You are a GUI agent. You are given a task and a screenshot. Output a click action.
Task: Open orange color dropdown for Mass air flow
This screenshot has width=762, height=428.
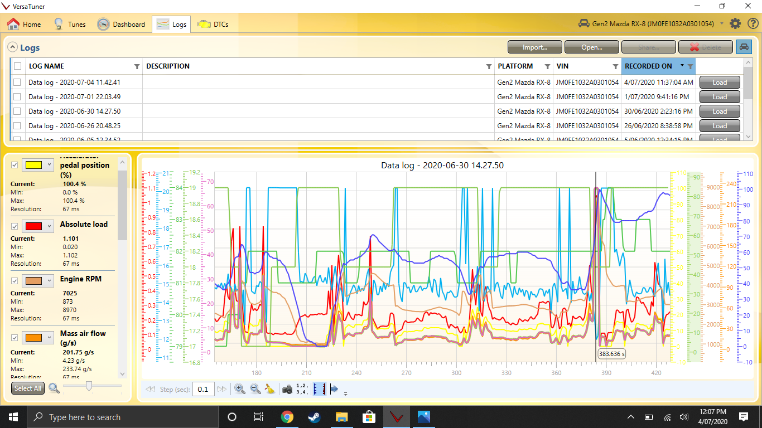click(x=37, y=338)
